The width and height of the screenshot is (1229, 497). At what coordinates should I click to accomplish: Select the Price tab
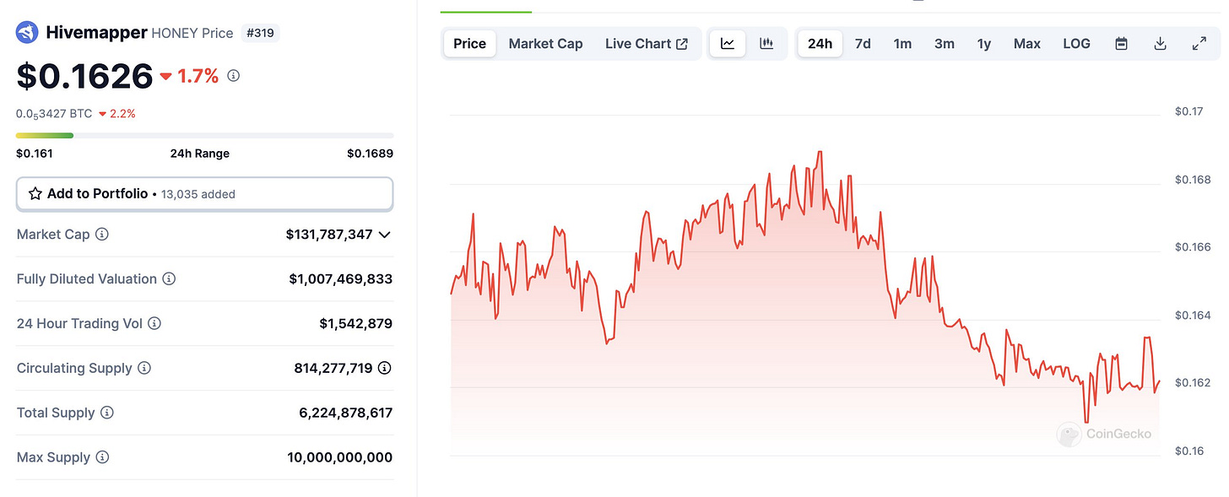click(470, 44)
